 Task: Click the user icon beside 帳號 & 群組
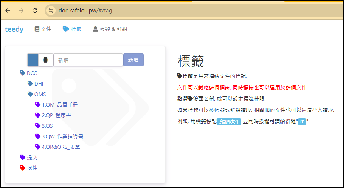[x=95, y=29]
